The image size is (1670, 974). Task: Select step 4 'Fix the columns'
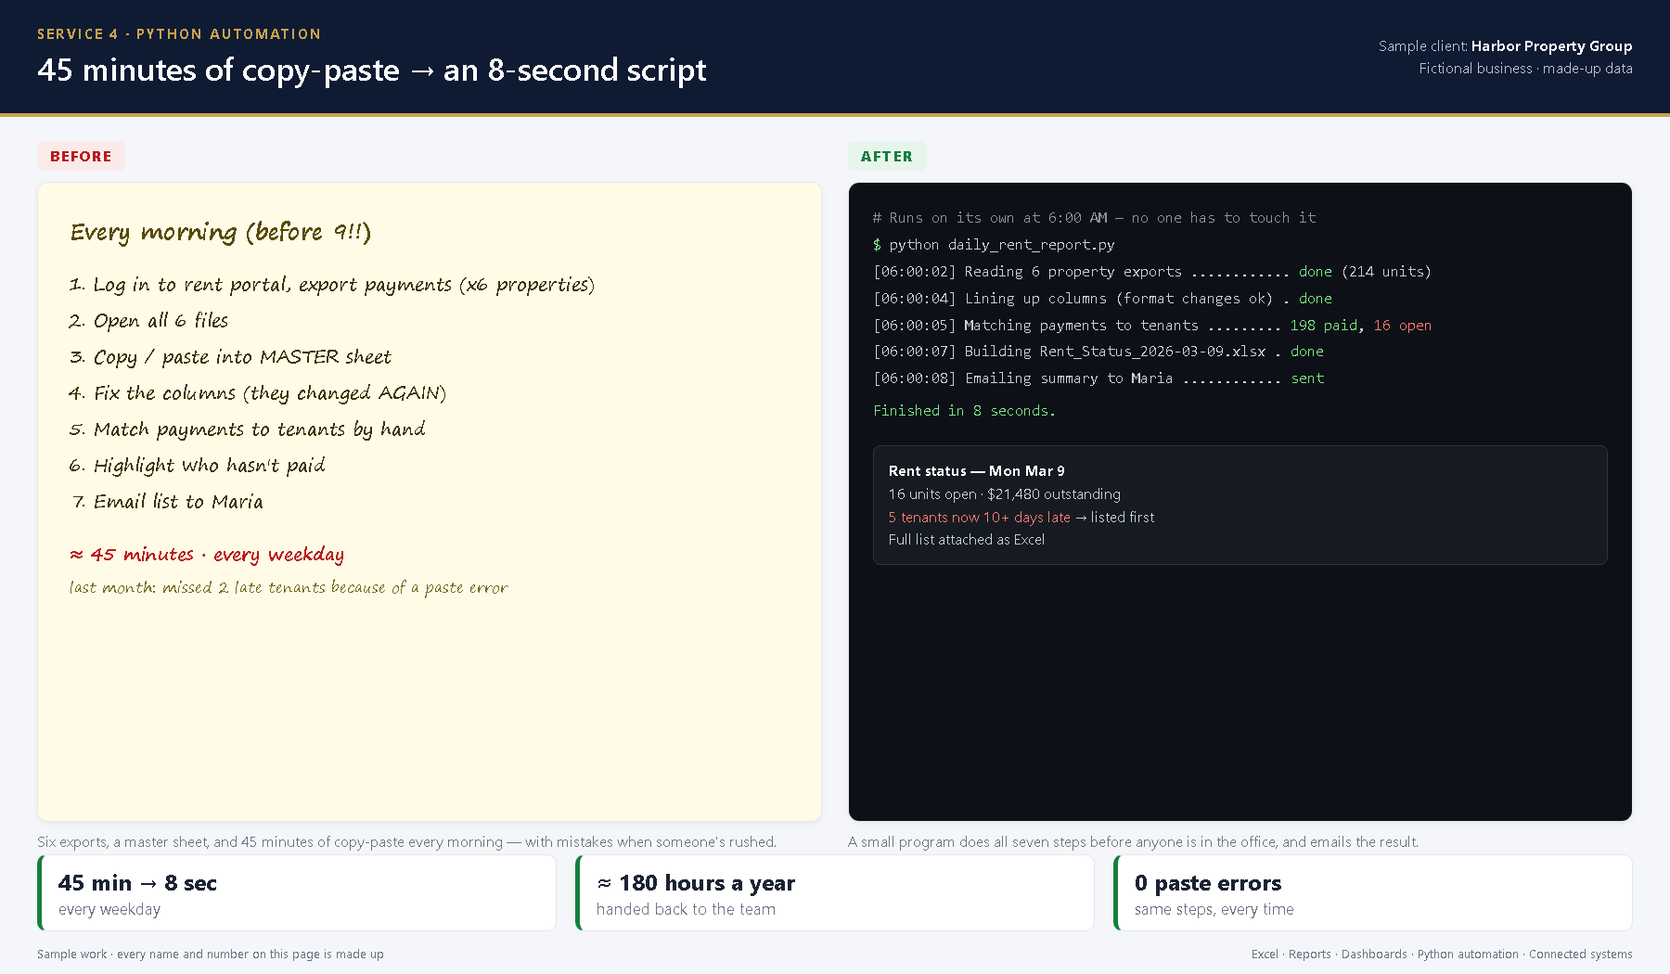(x=258, y=393)
